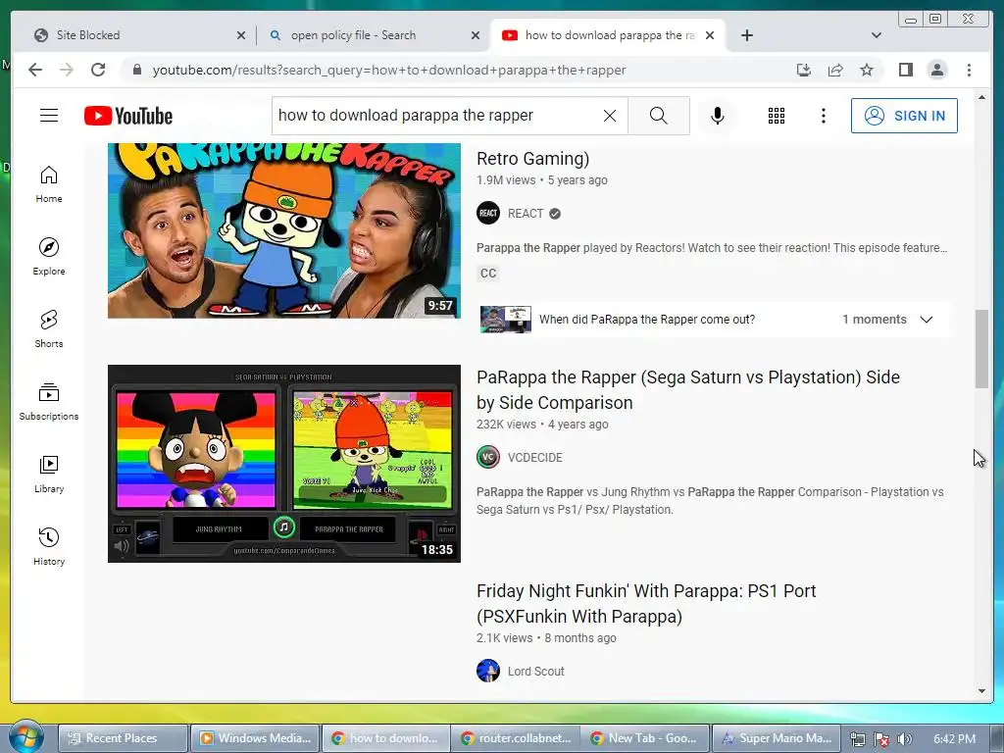Switch to Recent Places in taskbar

click(123, 738)
